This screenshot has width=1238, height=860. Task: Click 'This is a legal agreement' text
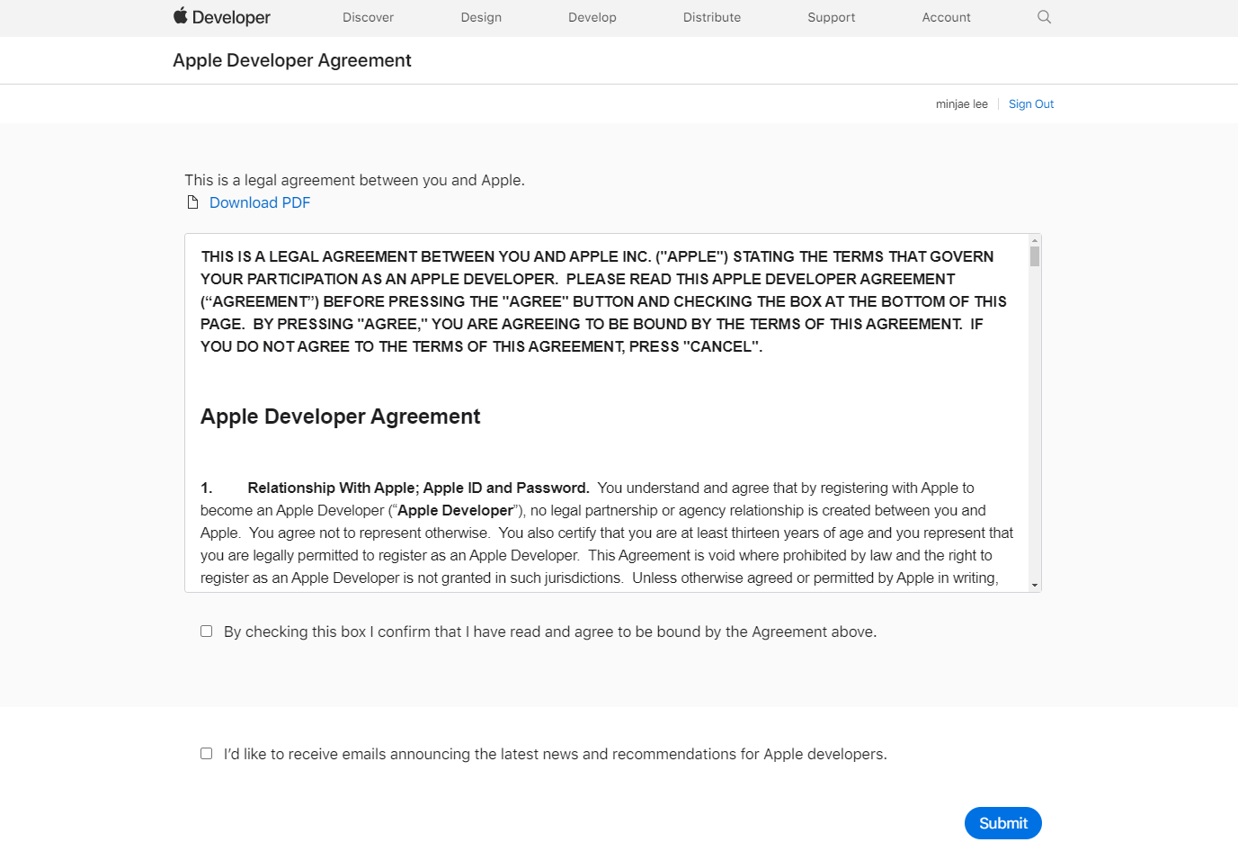[354, 180]
